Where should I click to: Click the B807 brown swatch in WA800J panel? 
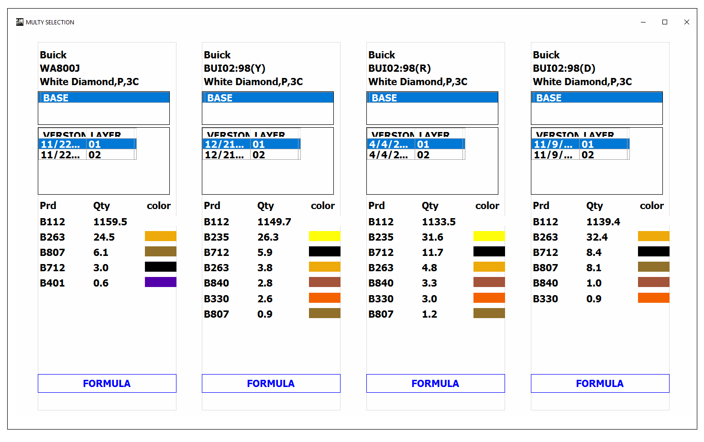pyautogui.click(x=161, y=251)
